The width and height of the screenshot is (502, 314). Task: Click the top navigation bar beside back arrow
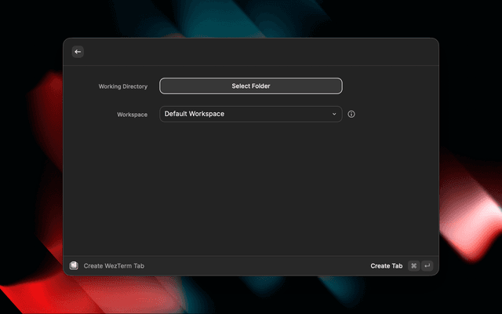(251, 52)
